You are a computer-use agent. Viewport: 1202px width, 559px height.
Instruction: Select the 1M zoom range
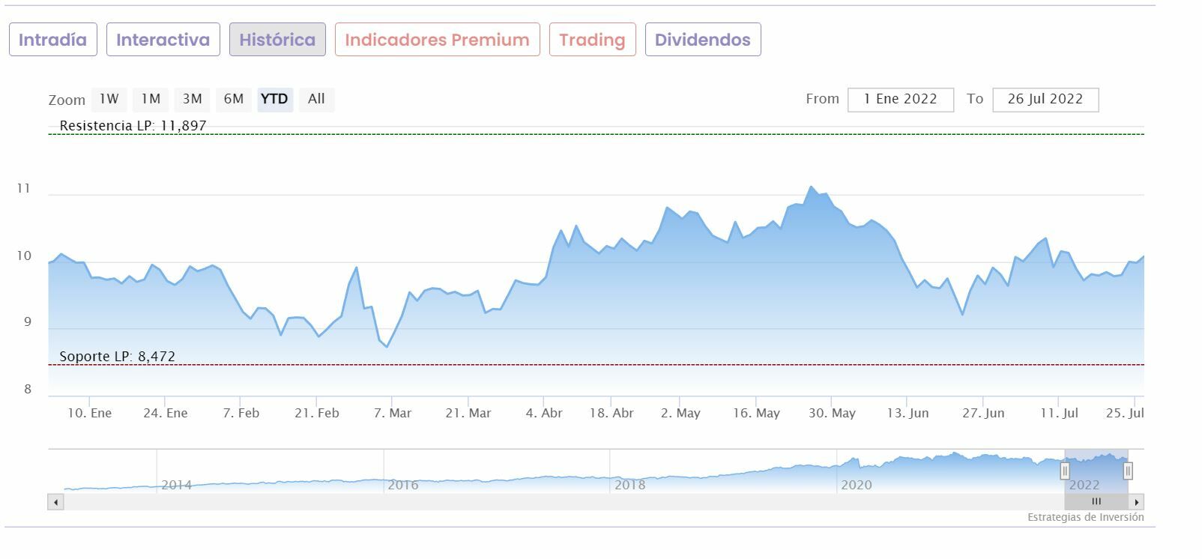click(151, 99)
